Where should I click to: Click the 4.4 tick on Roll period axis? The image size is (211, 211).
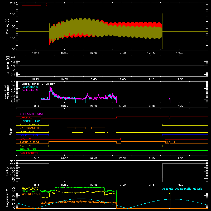[x=13, y=57]
